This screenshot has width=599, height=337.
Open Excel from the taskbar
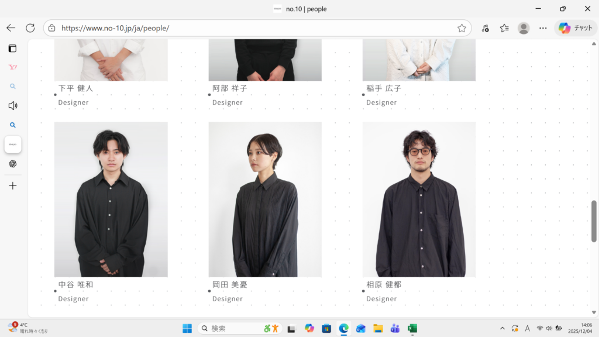pyautogui.click(x=412, y=328)
